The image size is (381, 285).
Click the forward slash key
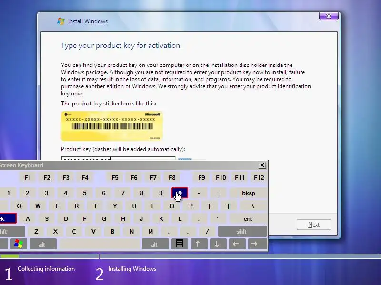coord(207,231)
